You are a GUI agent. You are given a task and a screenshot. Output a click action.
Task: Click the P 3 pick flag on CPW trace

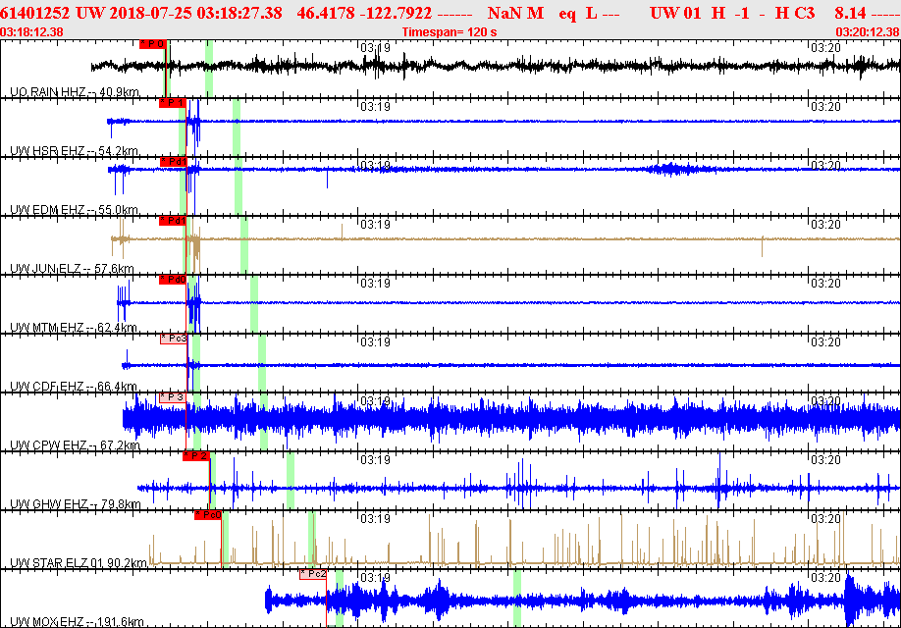tap(172, 397)
